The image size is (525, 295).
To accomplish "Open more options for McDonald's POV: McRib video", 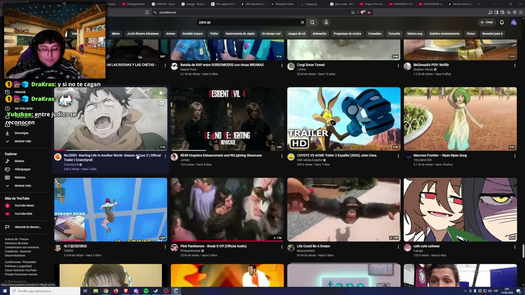I will click(x=515, y=65).
